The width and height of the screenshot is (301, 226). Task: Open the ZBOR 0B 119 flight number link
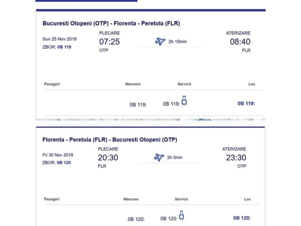(64, 47)
